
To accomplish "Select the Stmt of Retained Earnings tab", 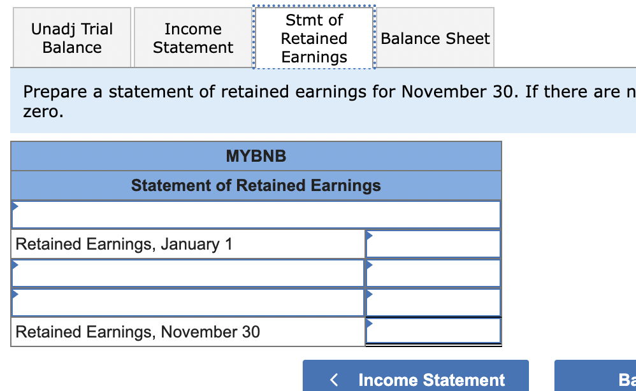I will [x=314, y=38].
